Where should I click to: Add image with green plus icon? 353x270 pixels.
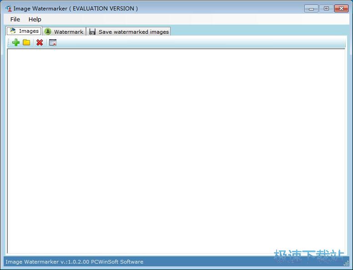pos(16,42)
